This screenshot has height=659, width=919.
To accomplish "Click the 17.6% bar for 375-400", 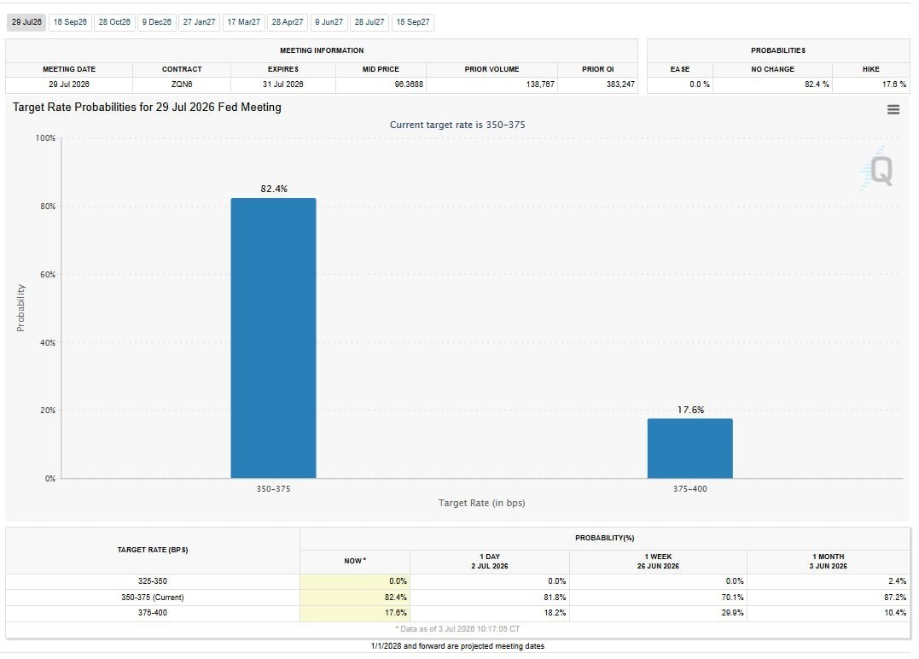I will point(689,448).
